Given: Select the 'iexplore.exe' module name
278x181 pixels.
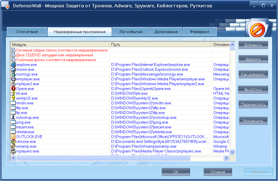Looking at the screenshot, I should pos(26,64).
